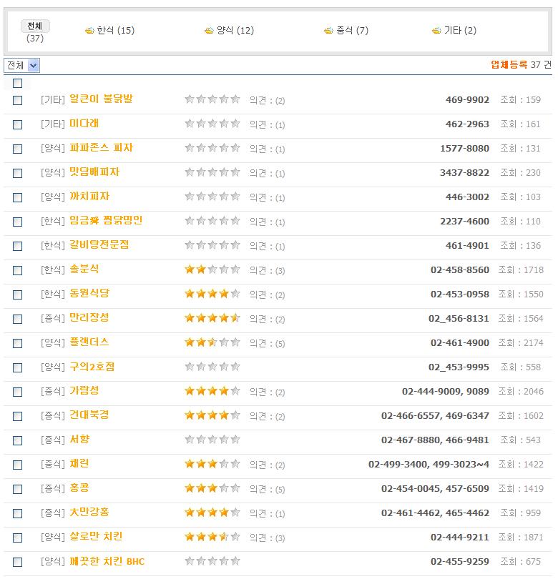
Task: Click the star rating for 플랜더스
Action: click(212, 342)
